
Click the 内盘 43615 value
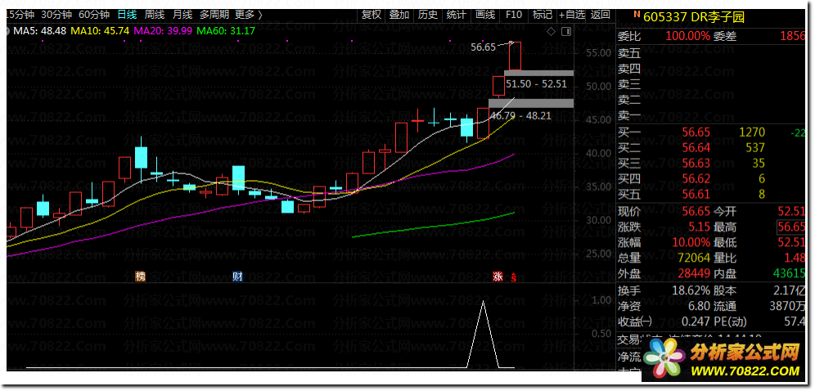(789, 273)
